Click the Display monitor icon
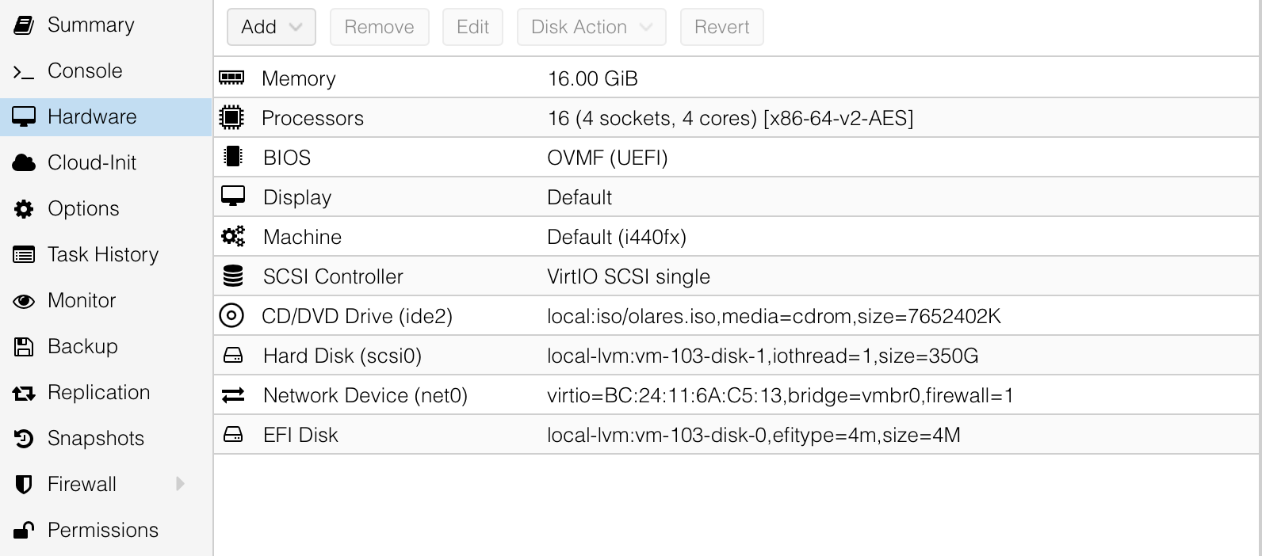The image size is (1262, 556). 232,196
